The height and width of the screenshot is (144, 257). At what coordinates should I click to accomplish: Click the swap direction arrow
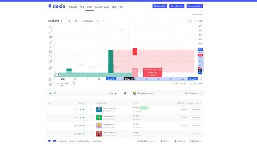[125, 93]
